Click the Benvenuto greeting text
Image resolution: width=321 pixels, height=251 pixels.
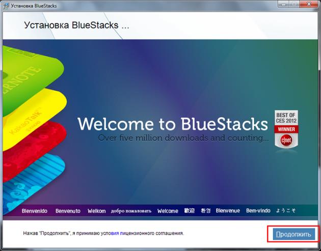pos(68,211)
